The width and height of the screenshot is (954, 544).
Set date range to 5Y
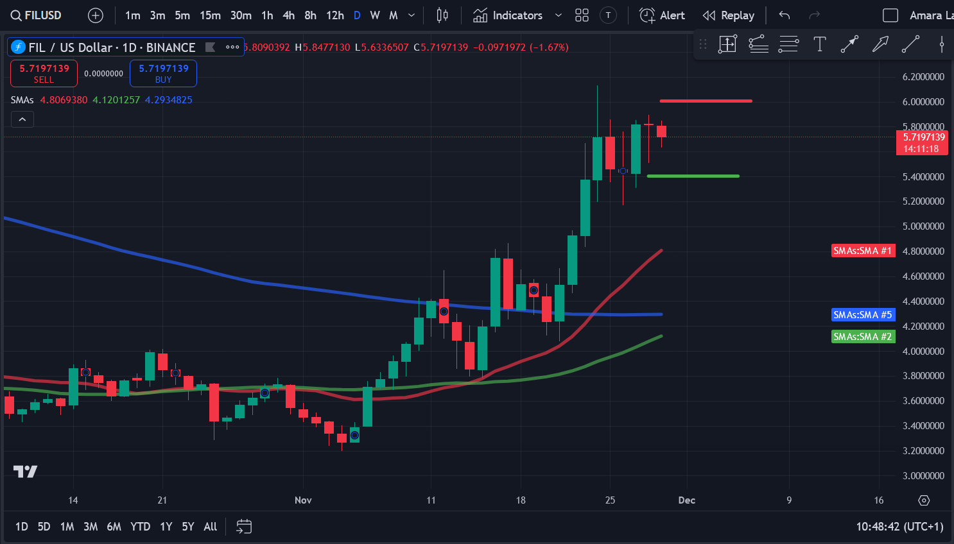(x=187, y=527)
